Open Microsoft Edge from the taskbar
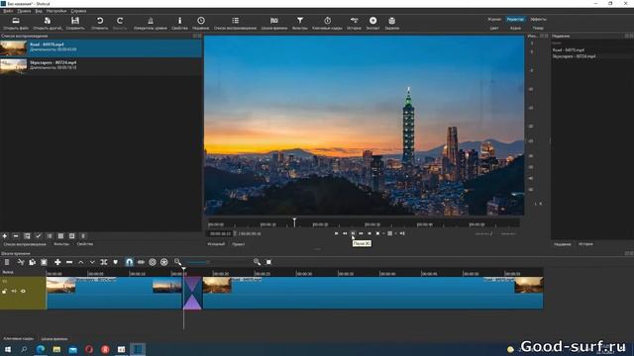This screenshot has width=634, height=356. point(41,349)
